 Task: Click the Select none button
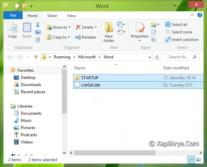179,32
